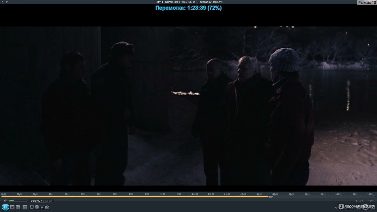
Task: Click the video picture area
Action: click(188, 106)
